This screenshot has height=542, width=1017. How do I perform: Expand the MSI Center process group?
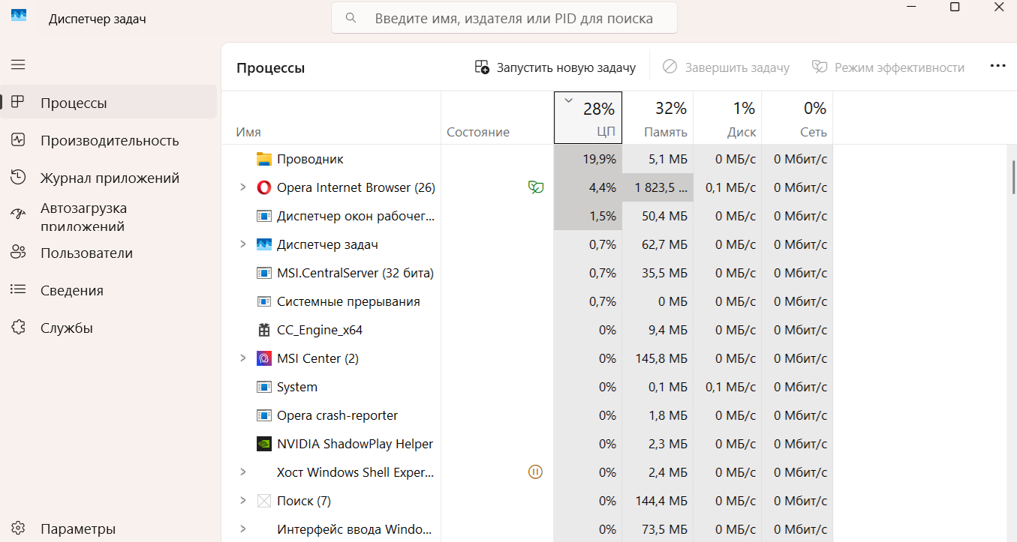pyautogui.click(x=242, y=358)
